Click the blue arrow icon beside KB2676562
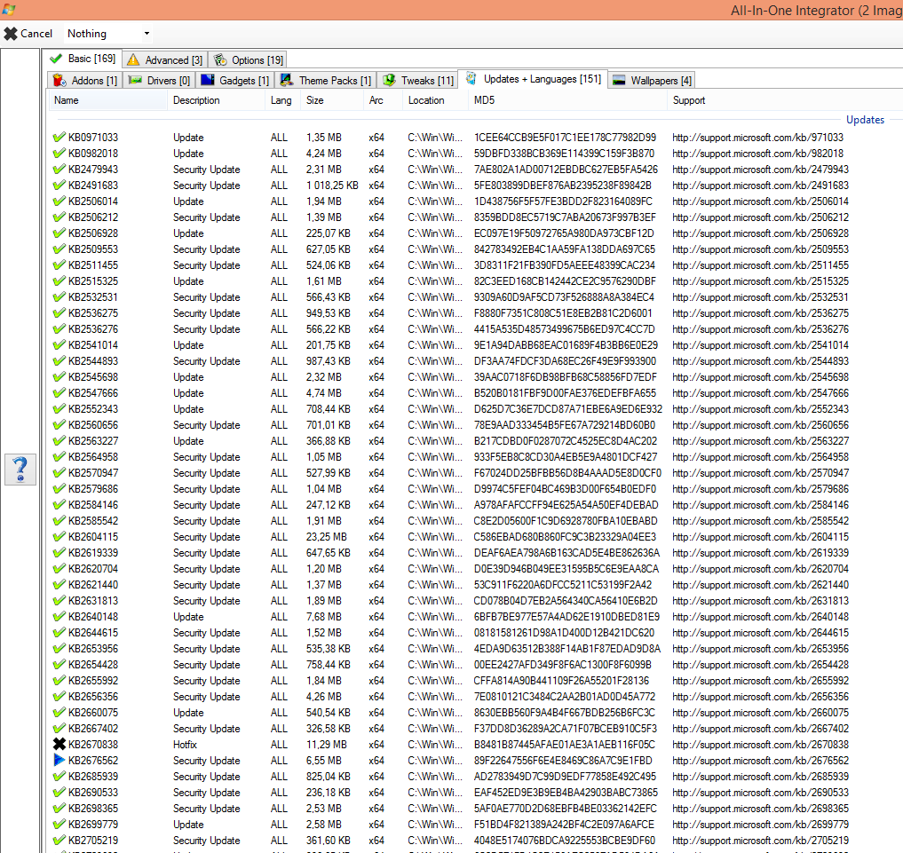Viewport: 903px width, 853px height. 59,761
